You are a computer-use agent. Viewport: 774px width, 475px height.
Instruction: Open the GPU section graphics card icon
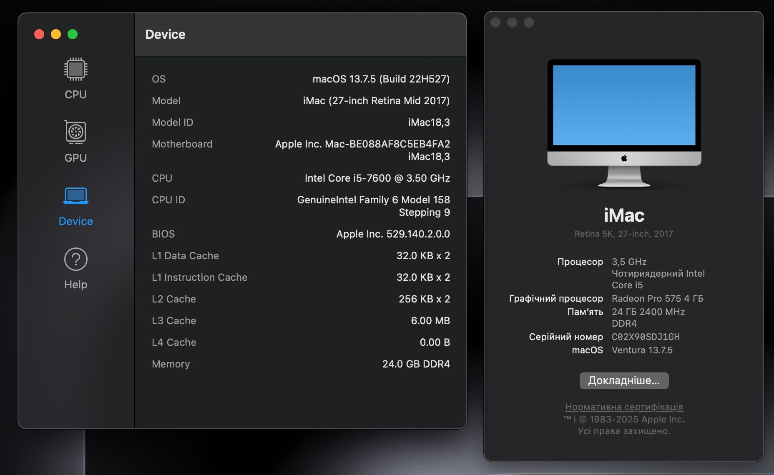[x=75, y=132]
